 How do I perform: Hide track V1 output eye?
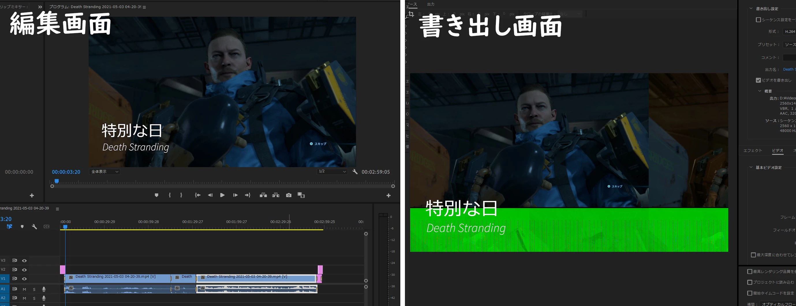[25, 279]
